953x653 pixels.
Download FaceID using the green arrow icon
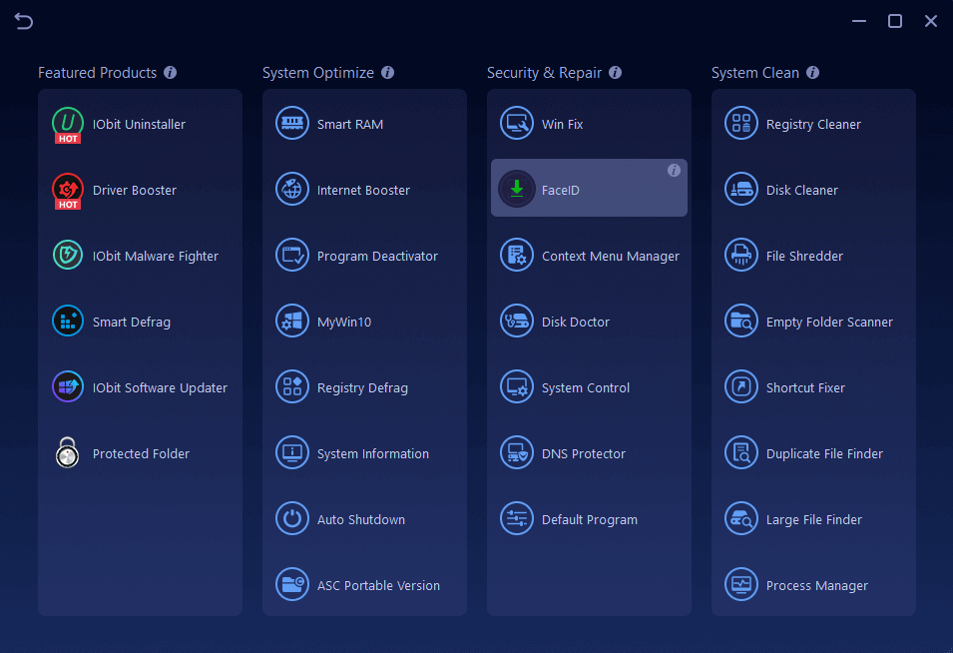517,189
